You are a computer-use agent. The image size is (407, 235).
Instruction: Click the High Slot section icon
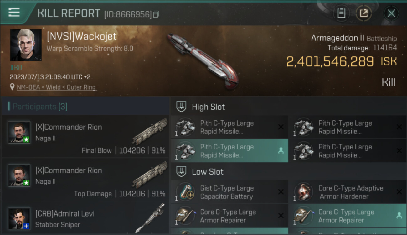(181, 107)
